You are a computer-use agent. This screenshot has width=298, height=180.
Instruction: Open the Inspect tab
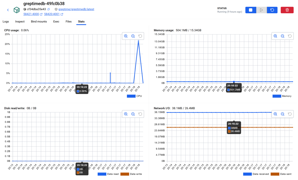coord(20,22)
